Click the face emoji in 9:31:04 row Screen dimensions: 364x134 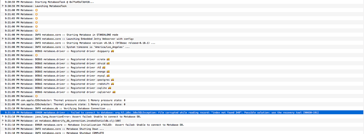(36, 22)
